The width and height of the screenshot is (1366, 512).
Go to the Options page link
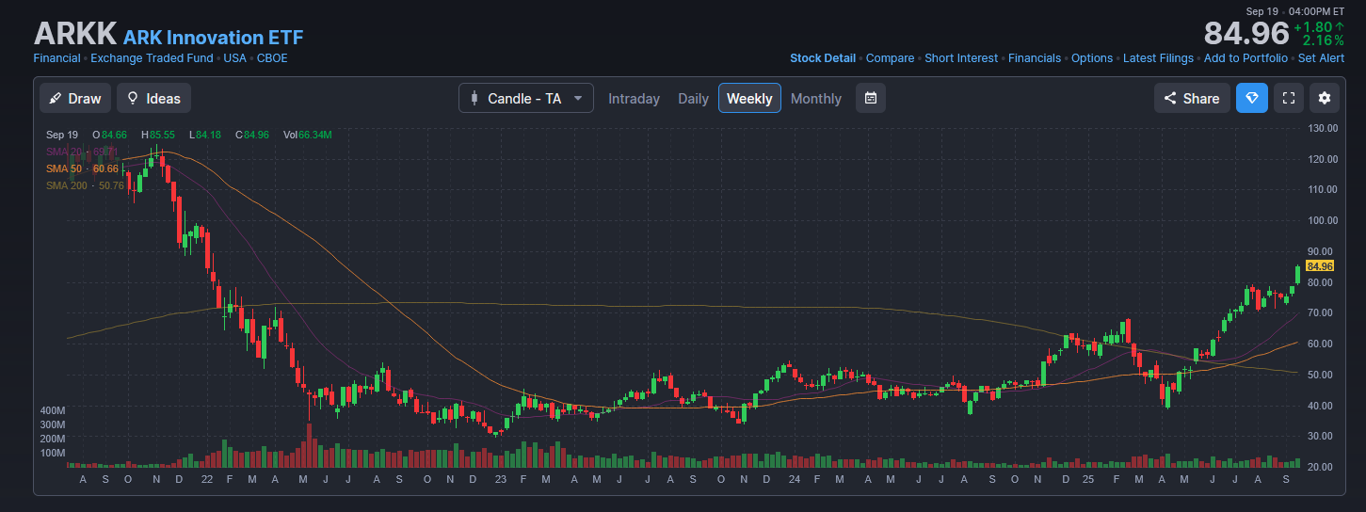click(x=1092, y=58)
